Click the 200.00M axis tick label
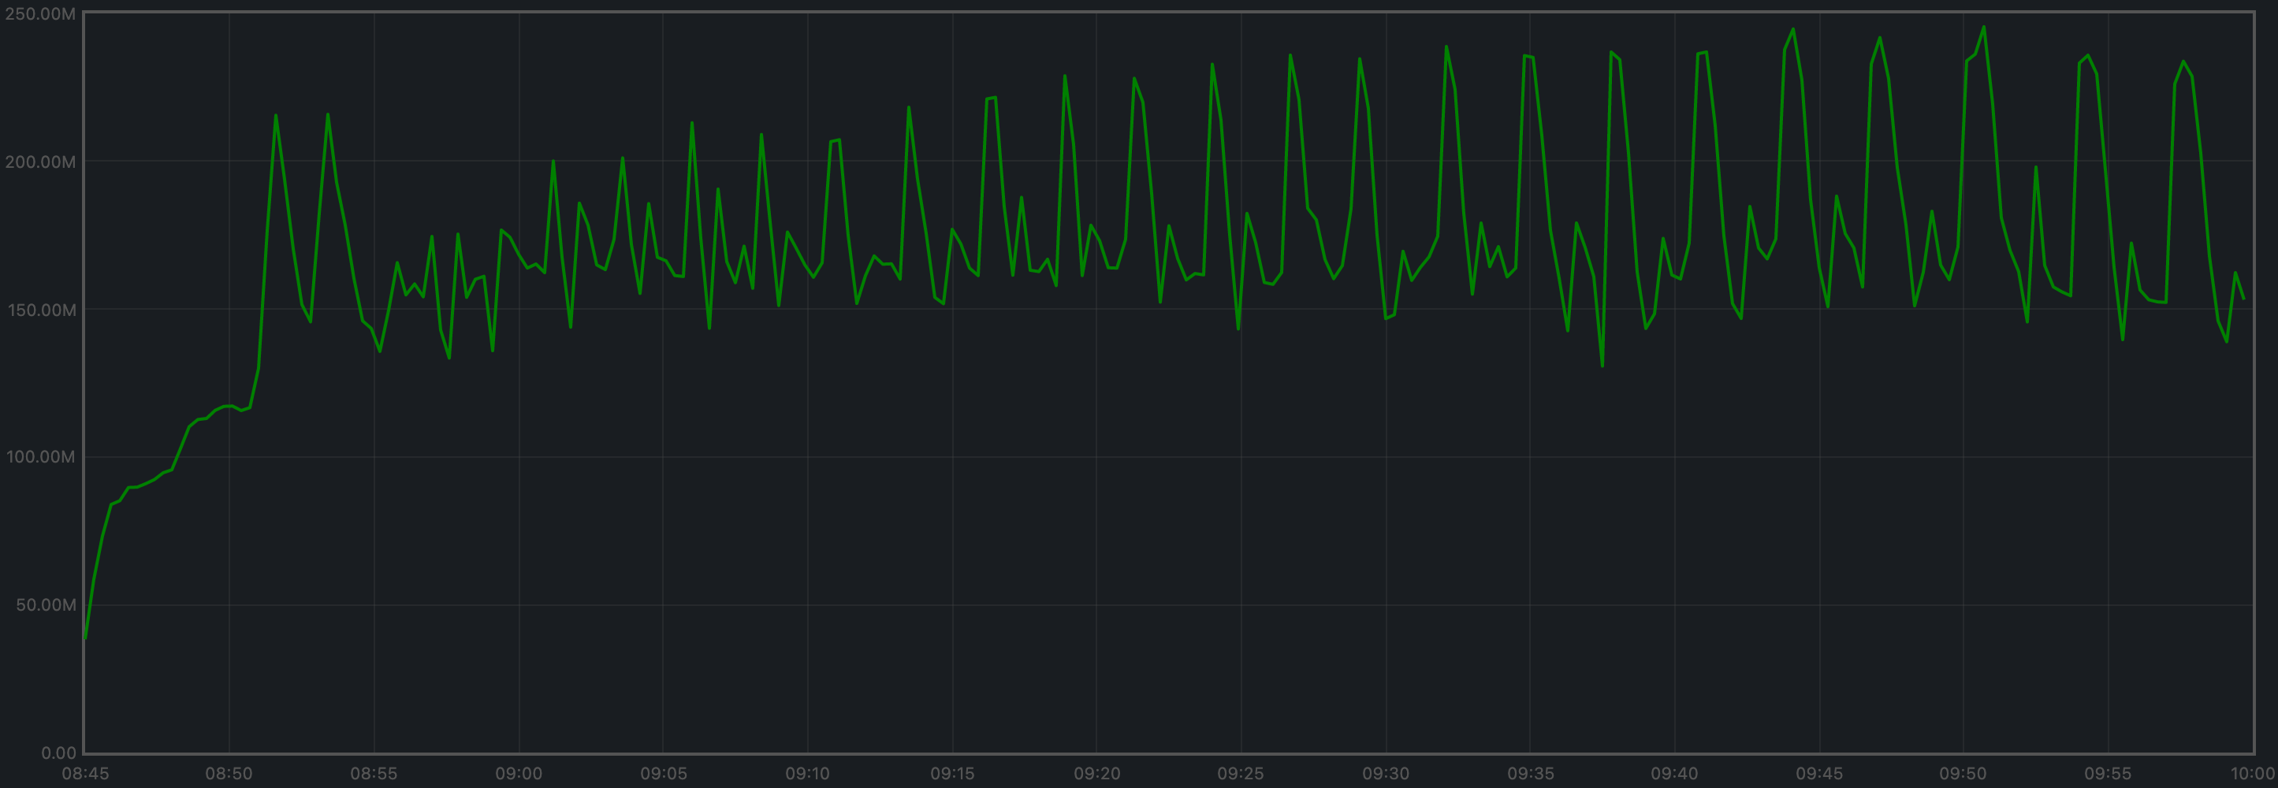This screenshot has height=788, width=2278. 39,161
